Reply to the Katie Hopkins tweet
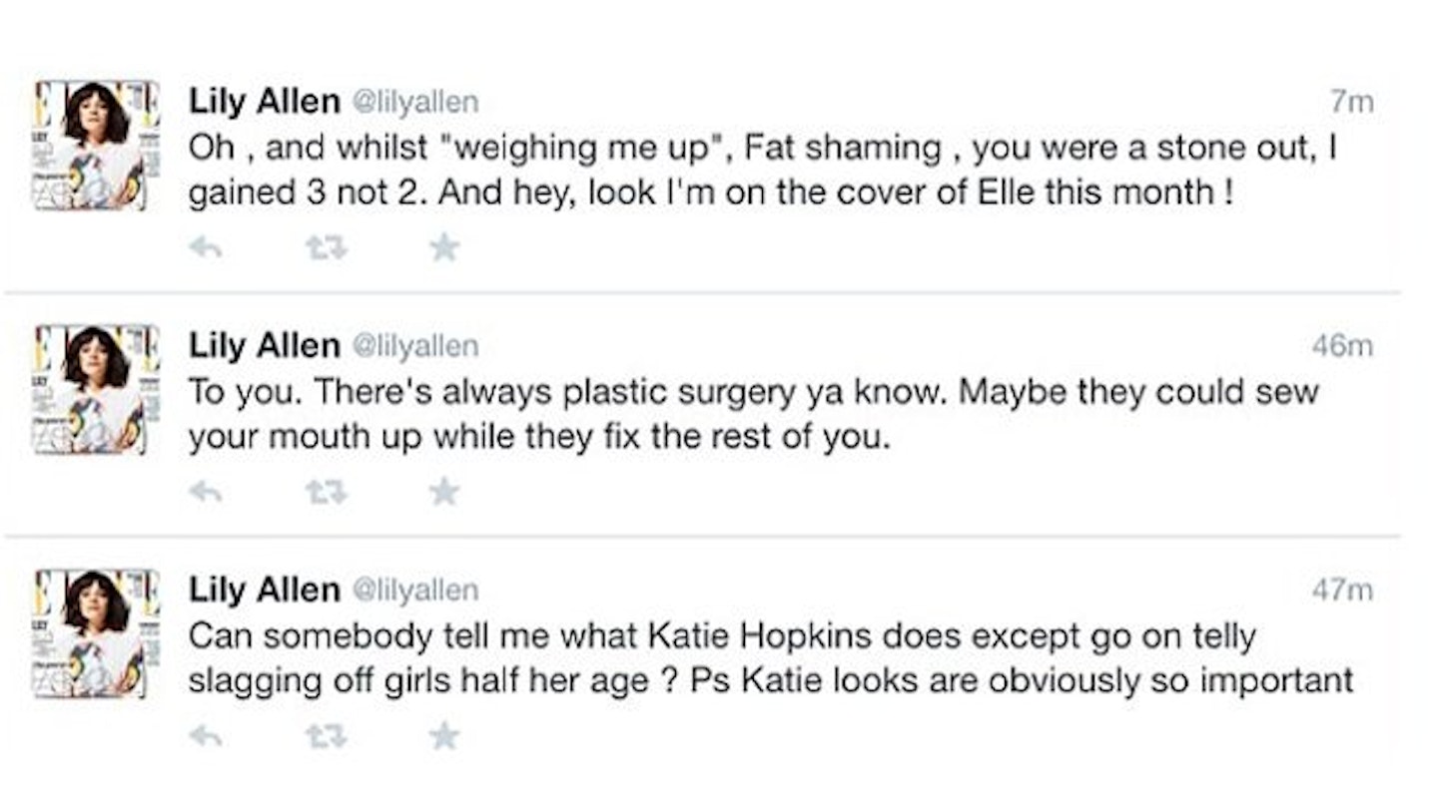Image resolution: width=1438 pixels, height=807 pixels. 206,736
